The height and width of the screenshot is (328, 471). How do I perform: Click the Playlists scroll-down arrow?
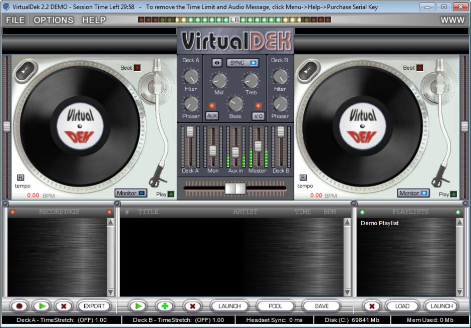[459, 292]
